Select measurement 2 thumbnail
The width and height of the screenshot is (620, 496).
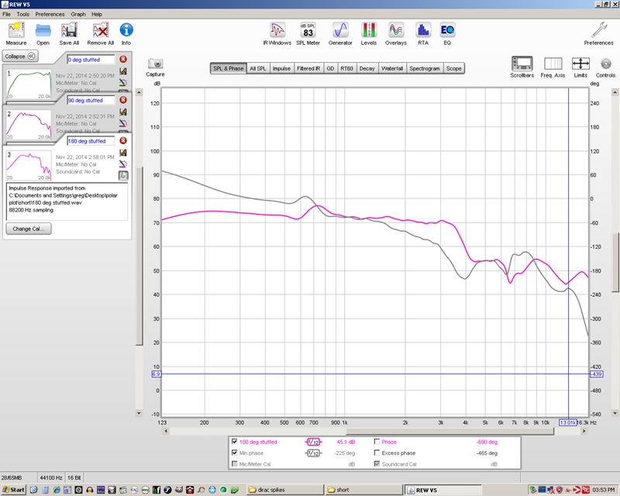(x=29, y=125)
